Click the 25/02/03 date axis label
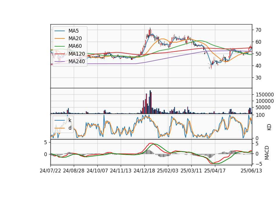The height and width of the screenshot is (201, 280). pyautogui.click(x=168, y=171)
